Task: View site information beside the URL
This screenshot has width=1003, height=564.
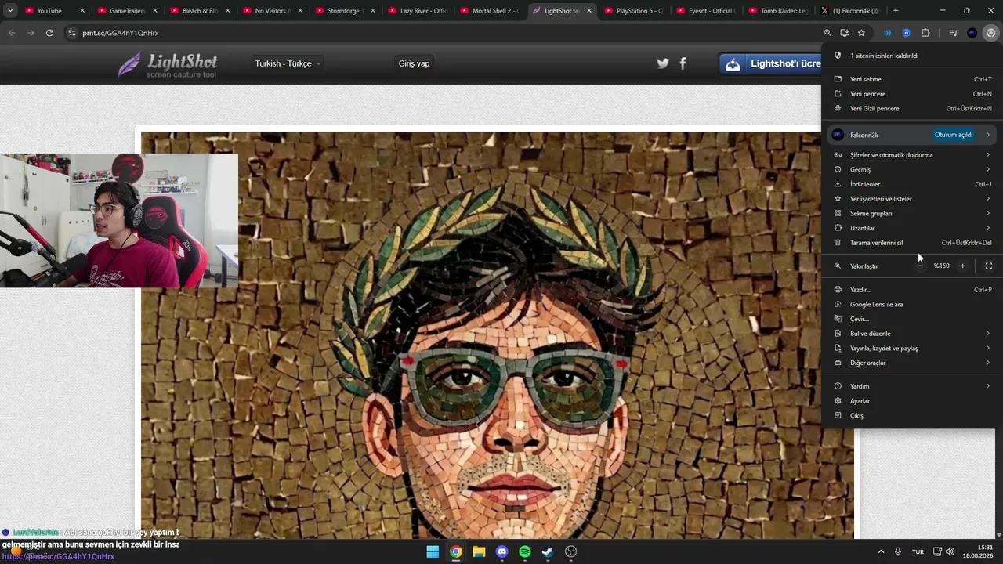Action: tap(72, 33)
